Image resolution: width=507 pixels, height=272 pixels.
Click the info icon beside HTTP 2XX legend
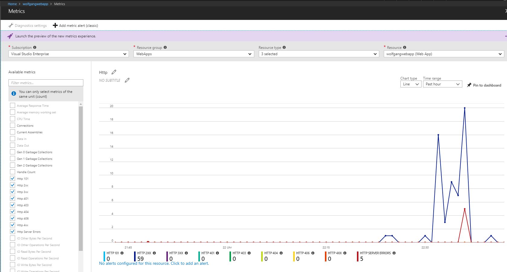154,253
